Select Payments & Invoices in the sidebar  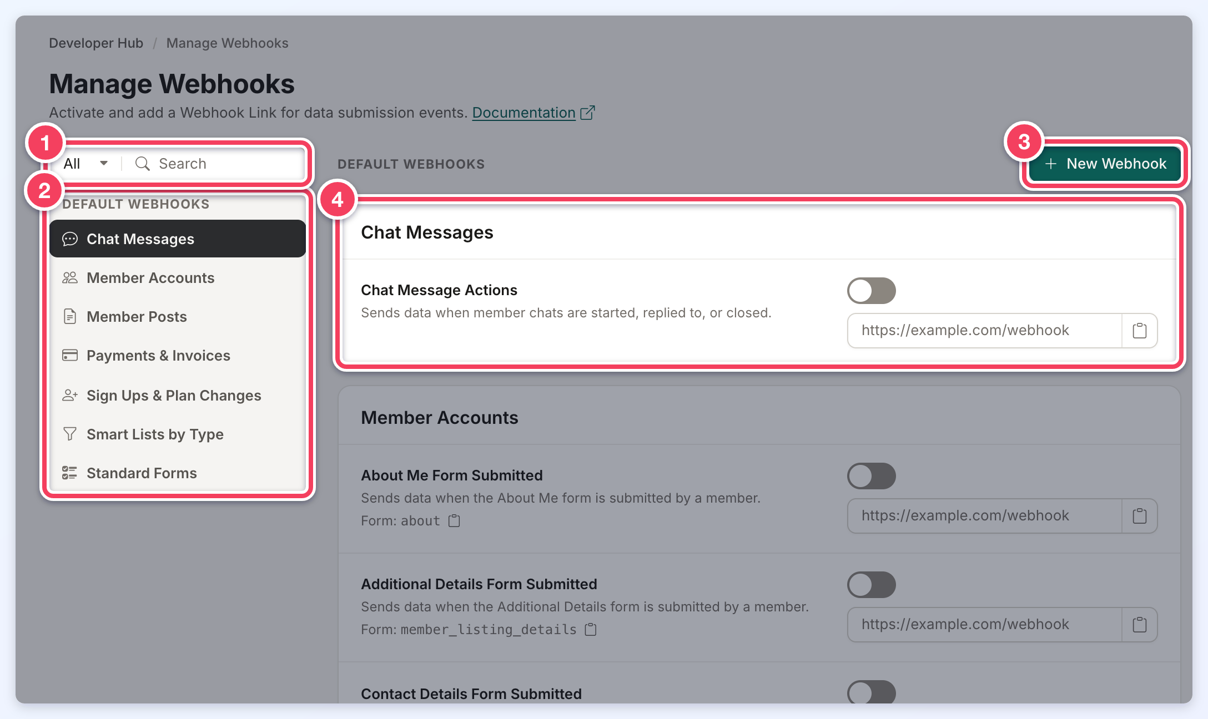178,355
